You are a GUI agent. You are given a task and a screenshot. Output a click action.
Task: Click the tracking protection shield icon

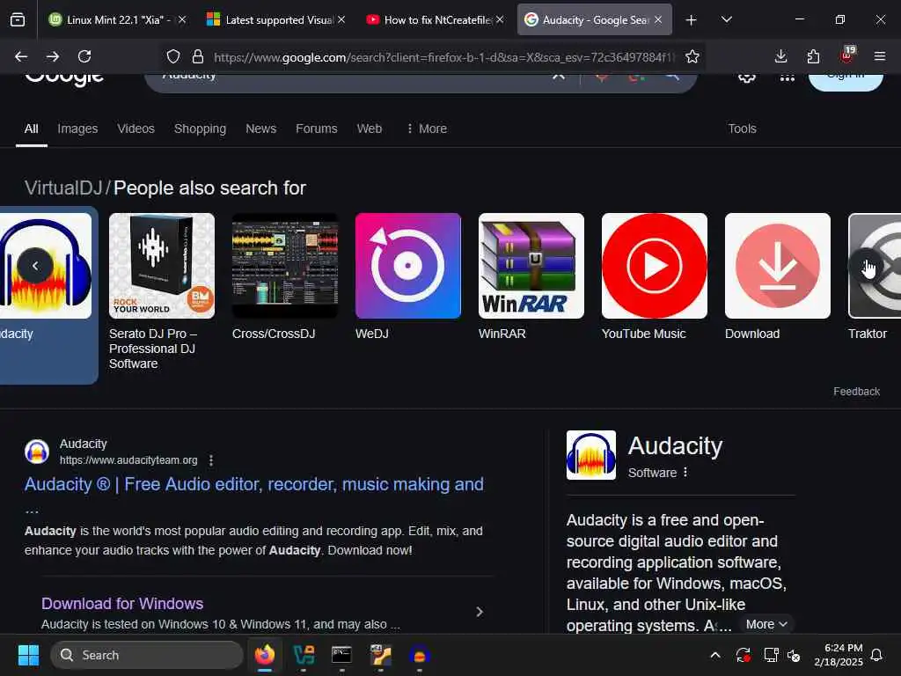pos(173,56)
